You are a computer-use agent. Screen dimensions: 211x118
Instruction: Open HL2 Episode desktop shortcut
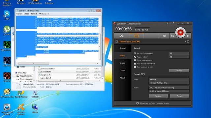[x=7, y=93]
